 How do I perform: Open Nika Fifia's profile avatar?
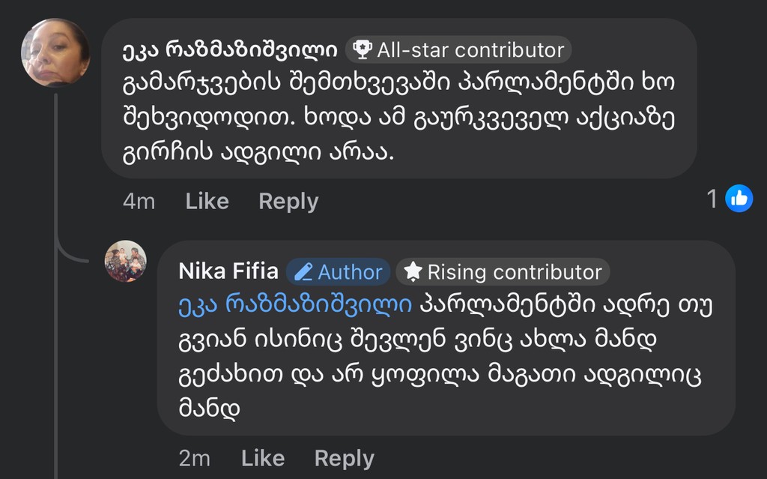pyautogui.click(x=125, y=262)
